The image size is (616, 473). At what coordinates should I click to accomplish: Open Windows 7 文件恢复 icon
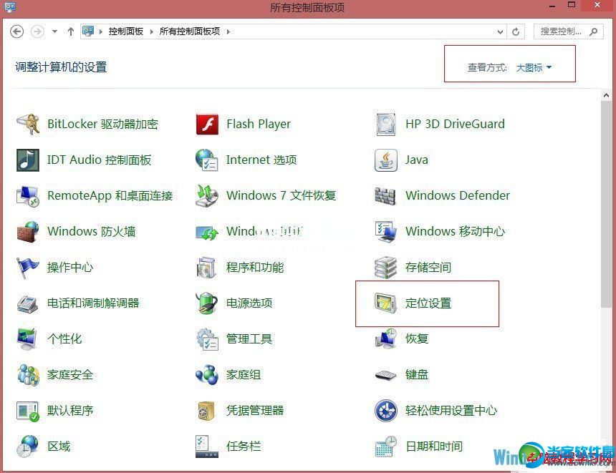(x=206, y=196)
